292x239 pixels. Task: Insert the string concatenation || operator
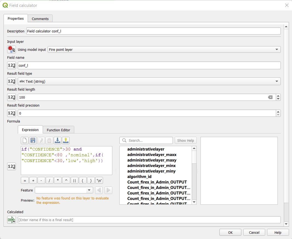(x=74, y=181)
